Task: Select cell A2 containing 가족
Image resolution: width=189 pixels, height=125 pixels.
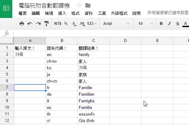Action: (30, 54)
